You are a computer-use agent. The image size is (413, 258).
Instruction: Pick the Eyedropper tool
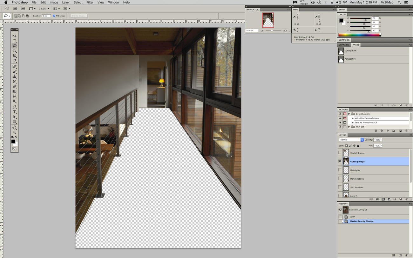[14, 61]
